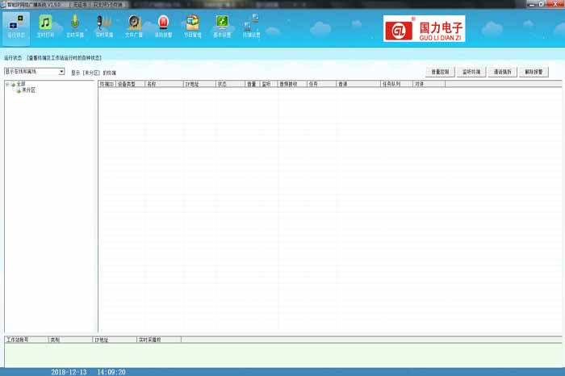Click the green music note scheduled-play icon

tap(45, 26)
